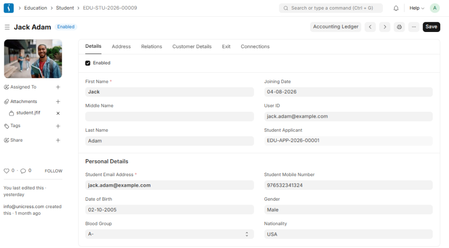
Task: Focus the search or command bar
Action: (331, 8)
